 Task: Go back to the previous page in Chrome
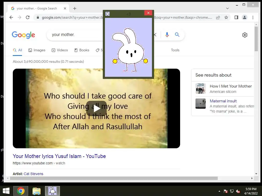click(11, 17)
